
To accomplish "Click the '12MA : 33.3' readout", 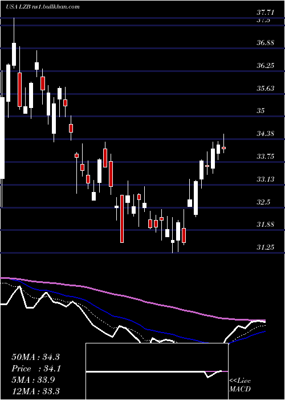I will tap(35, 391).
